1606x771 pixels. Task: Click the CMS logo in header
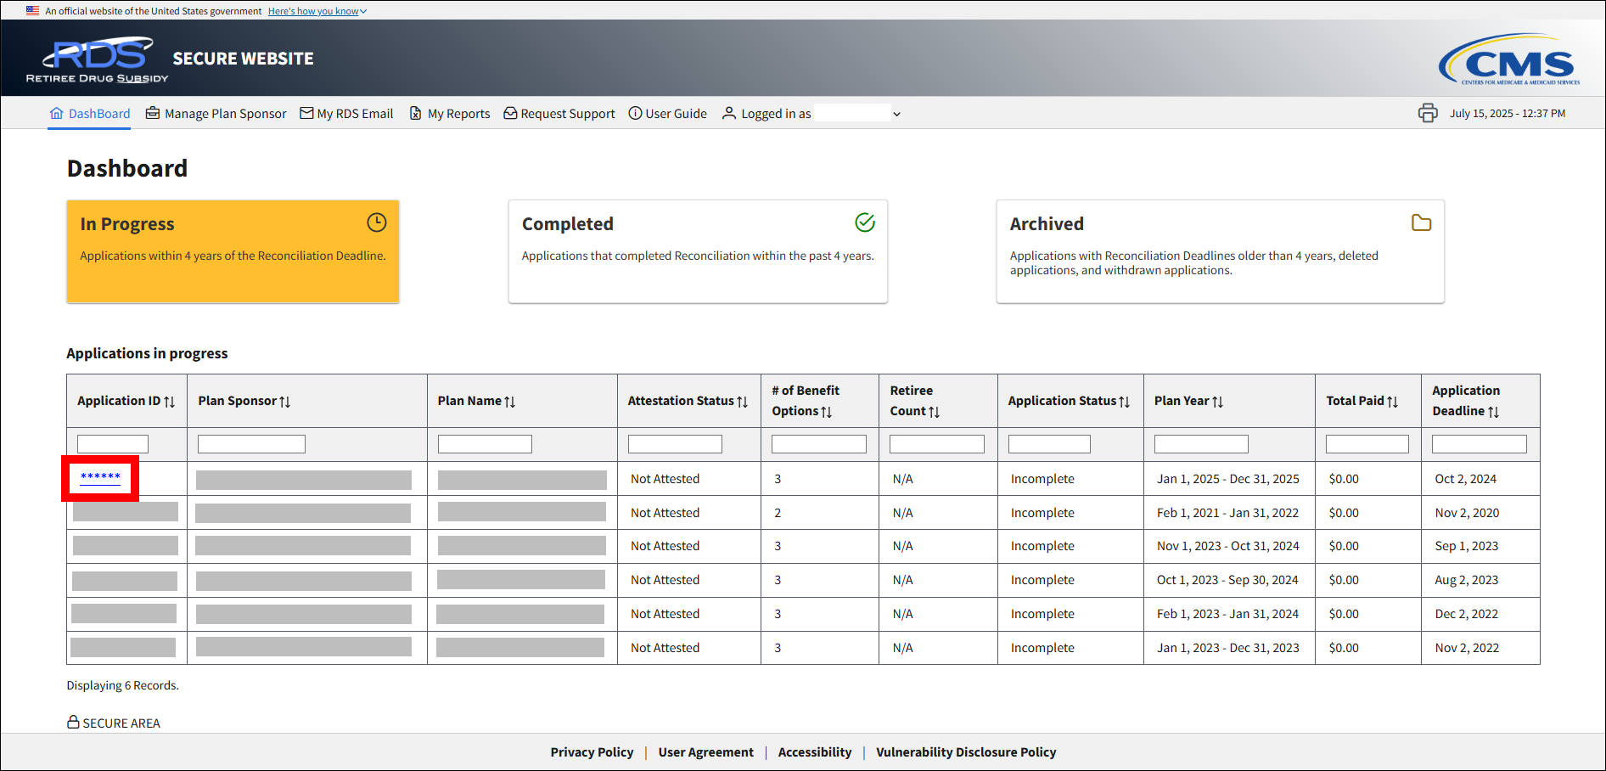(x=1508, y=59)
